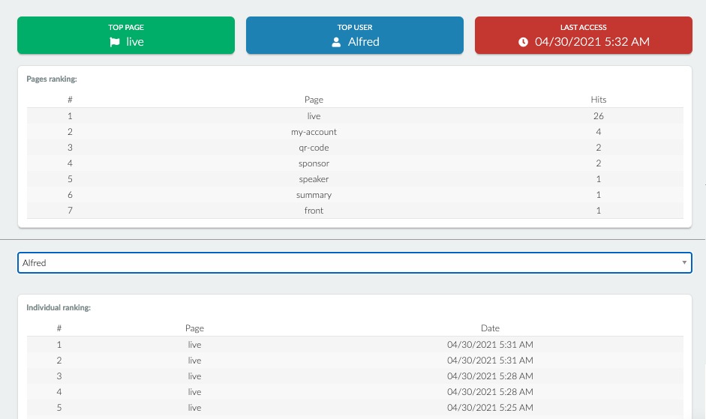Click the user icon in Top User card
Image resolution: width=706 pixels, height=419 pixels.
(x=336, y=42)
